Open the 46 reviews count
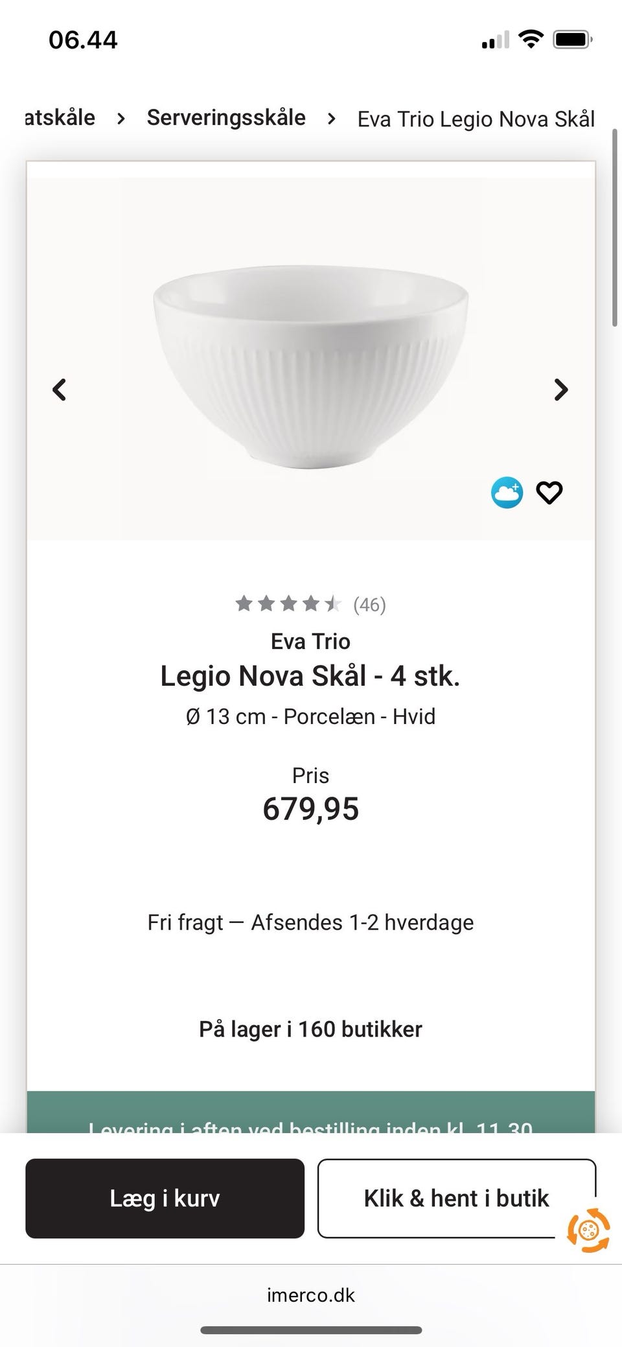This screenshot has height=1347, width=622. click(369, 605)
